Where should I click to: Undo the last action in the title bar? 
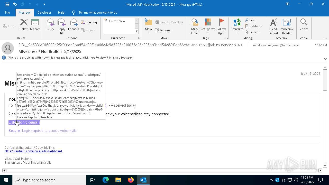pos(15,4)
